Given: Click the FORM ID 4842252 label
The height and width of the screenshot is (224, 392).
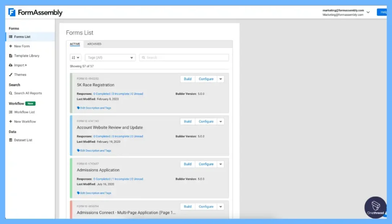Looking at the screenshot, I should tap(88, 79).
